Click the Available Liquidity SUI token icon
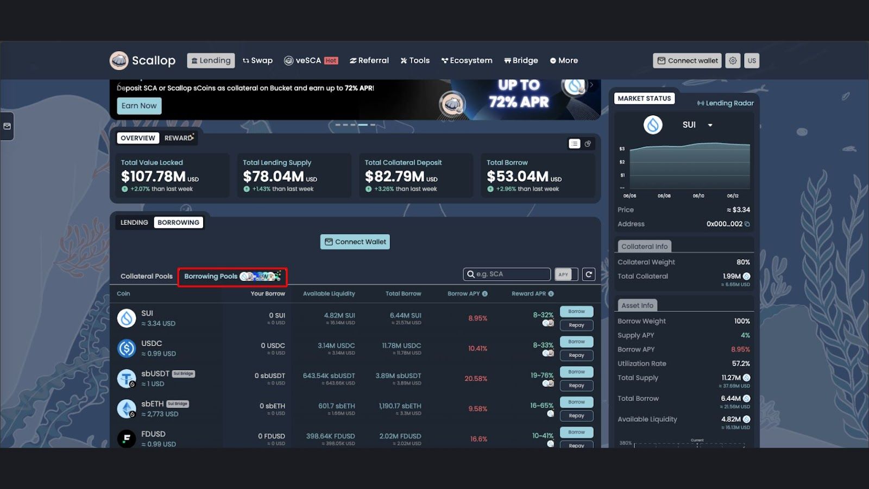The image size is (869, 489). 747,419
